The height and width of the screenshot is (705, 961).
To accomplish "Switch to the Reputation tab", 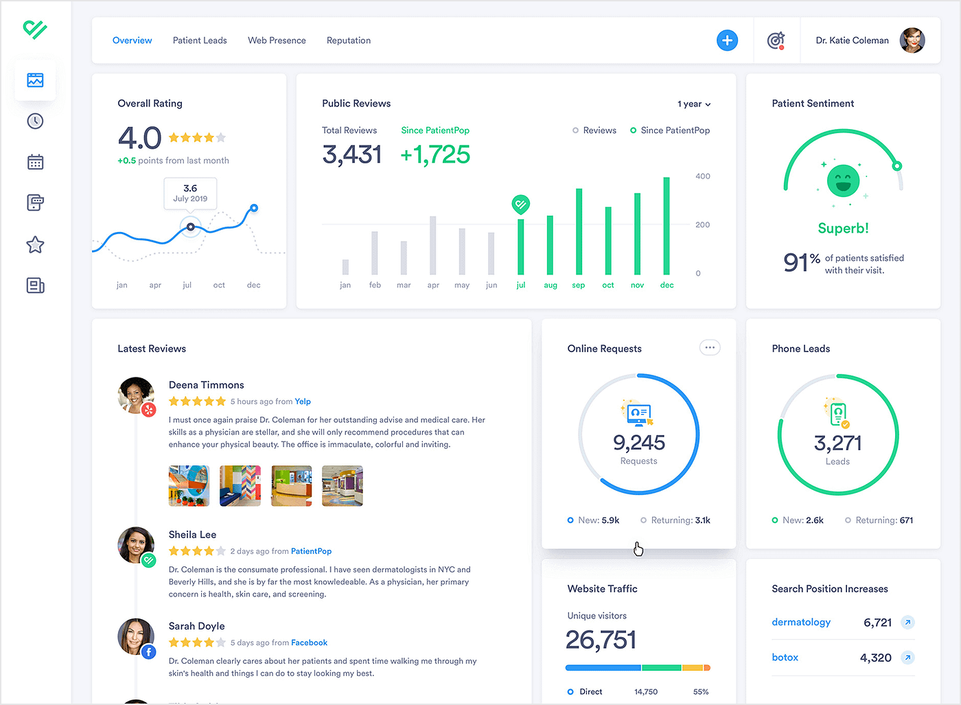I will click(349, 41).
